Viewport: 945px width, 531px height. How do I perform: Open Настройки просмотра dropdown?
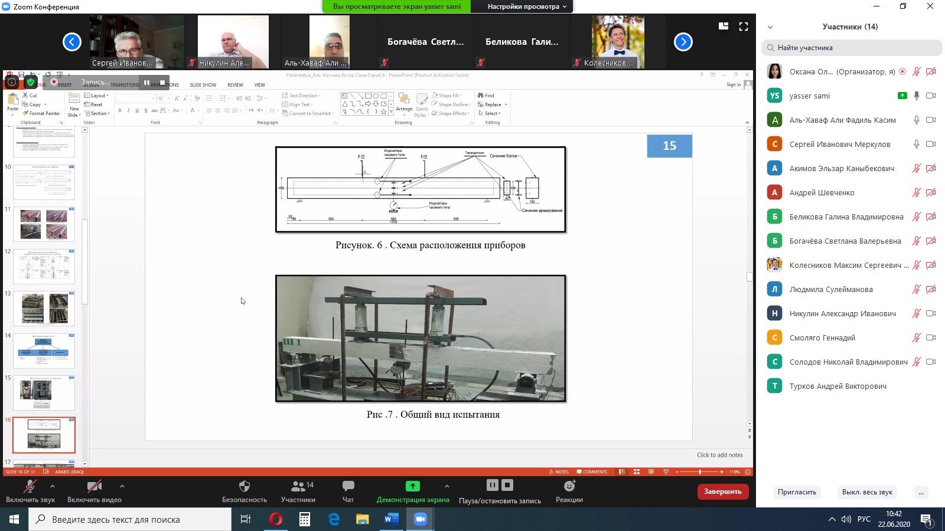pyautogui.click(x=527, y=6)
